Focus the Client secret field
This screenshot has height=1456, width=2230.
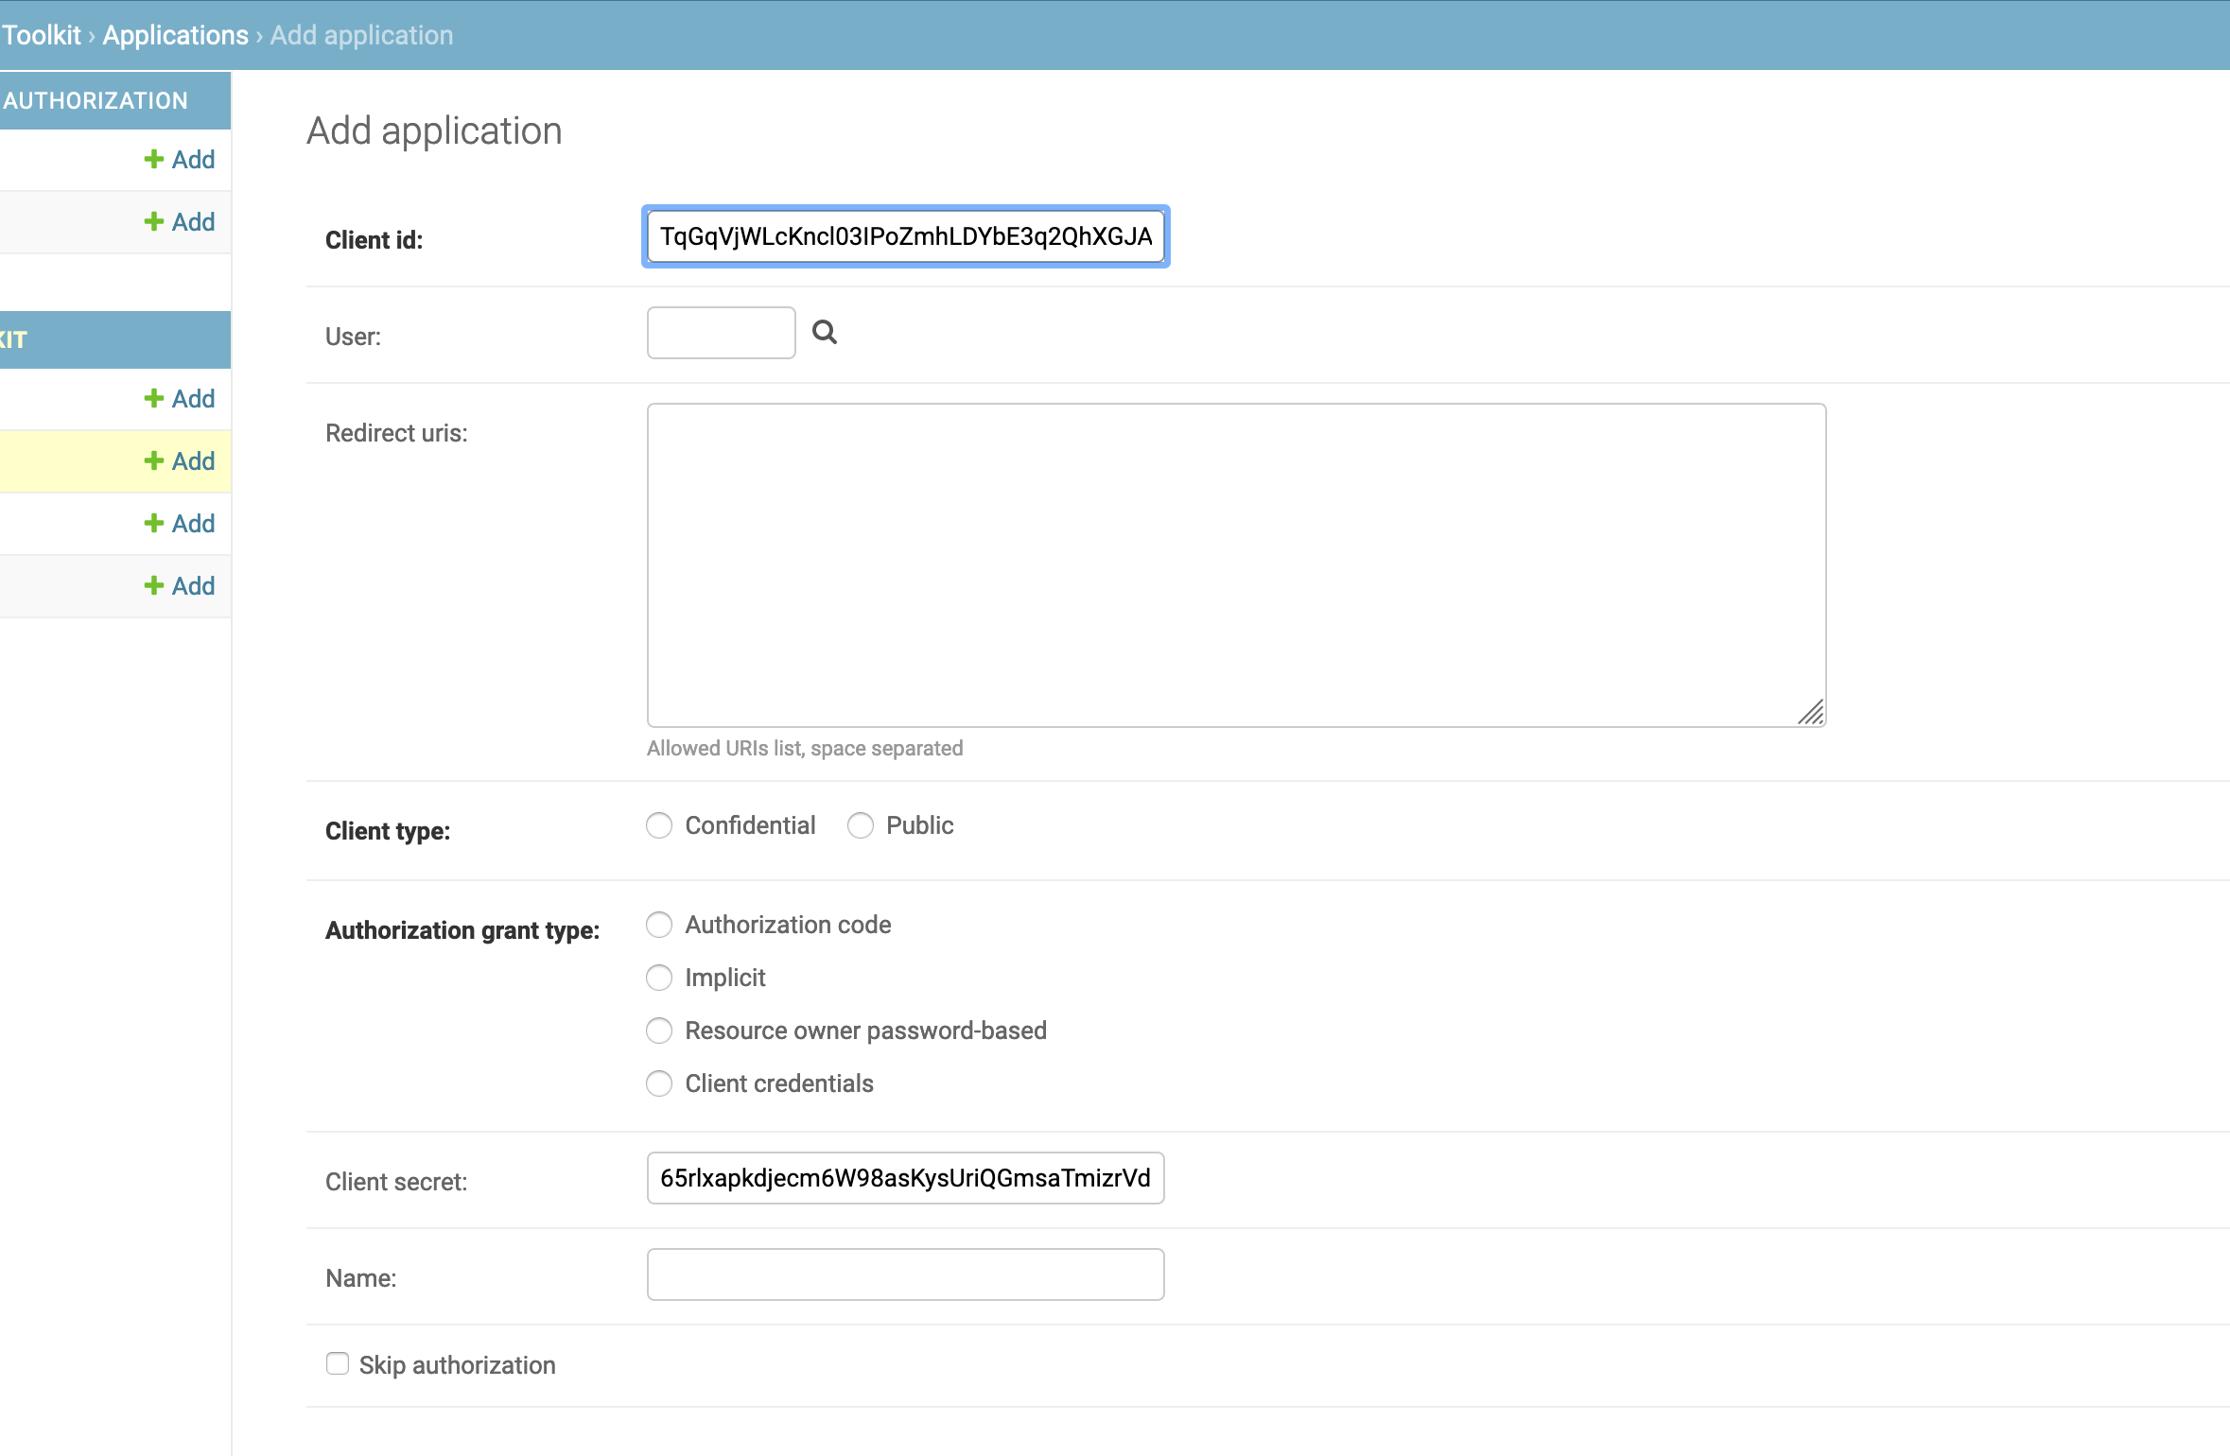tap(905, 1178)
